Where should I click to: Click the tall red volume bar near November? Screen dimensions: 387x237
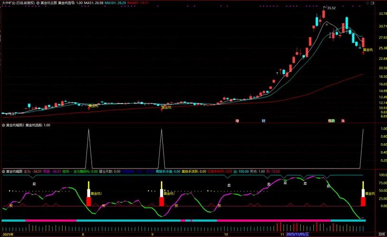[280, 227]
